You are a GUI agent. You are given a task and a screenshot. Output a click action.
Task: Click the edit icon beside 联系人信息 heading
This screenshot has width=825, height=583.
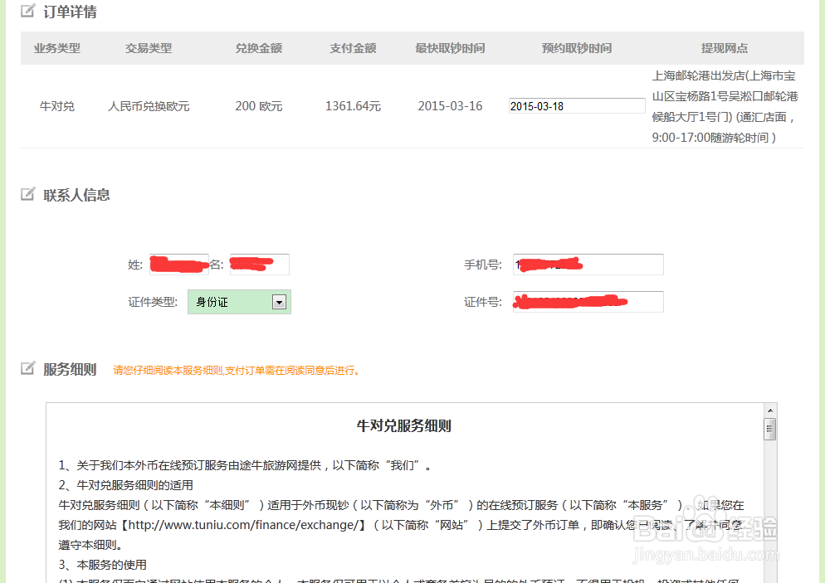click(x=29, y=194)
